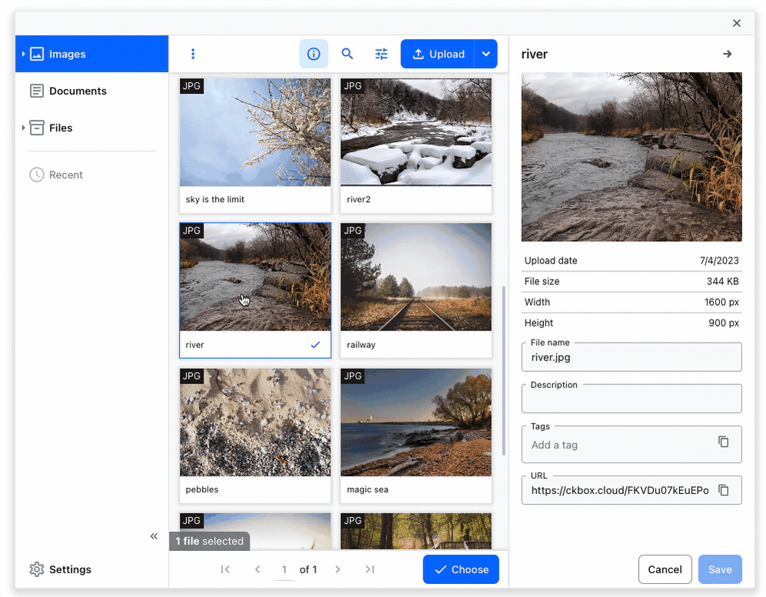Open the Recent section

pyautogui.click(x=65, y=175)
